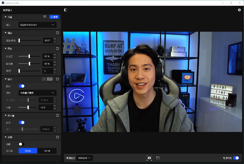Viewport: 244px width, 164px height.
Task: Reset the white balance section
Action: (x=57, y=115)
